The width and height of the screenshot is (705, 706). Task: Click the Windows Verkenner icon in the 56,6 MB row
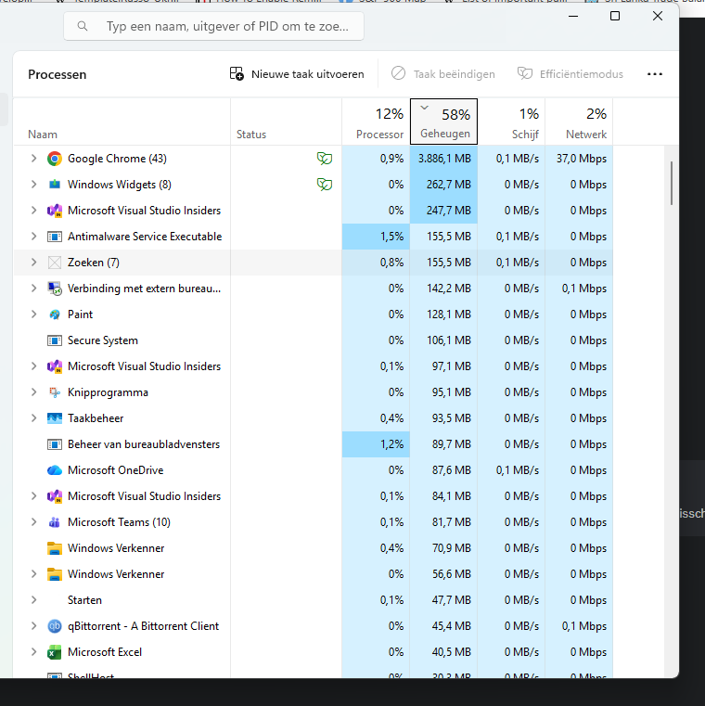pyautogui.click(x=55, y=574)
